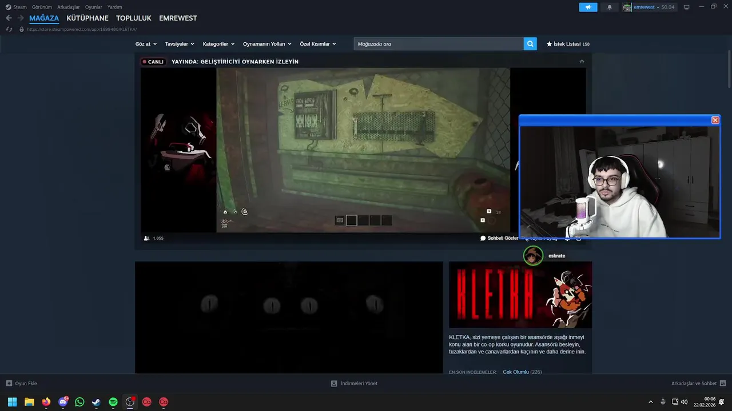Viewport: 732px width, 411px height.
Task: Expand the Özel Kısımlar dropdown
Action: [x=318, y=43]
